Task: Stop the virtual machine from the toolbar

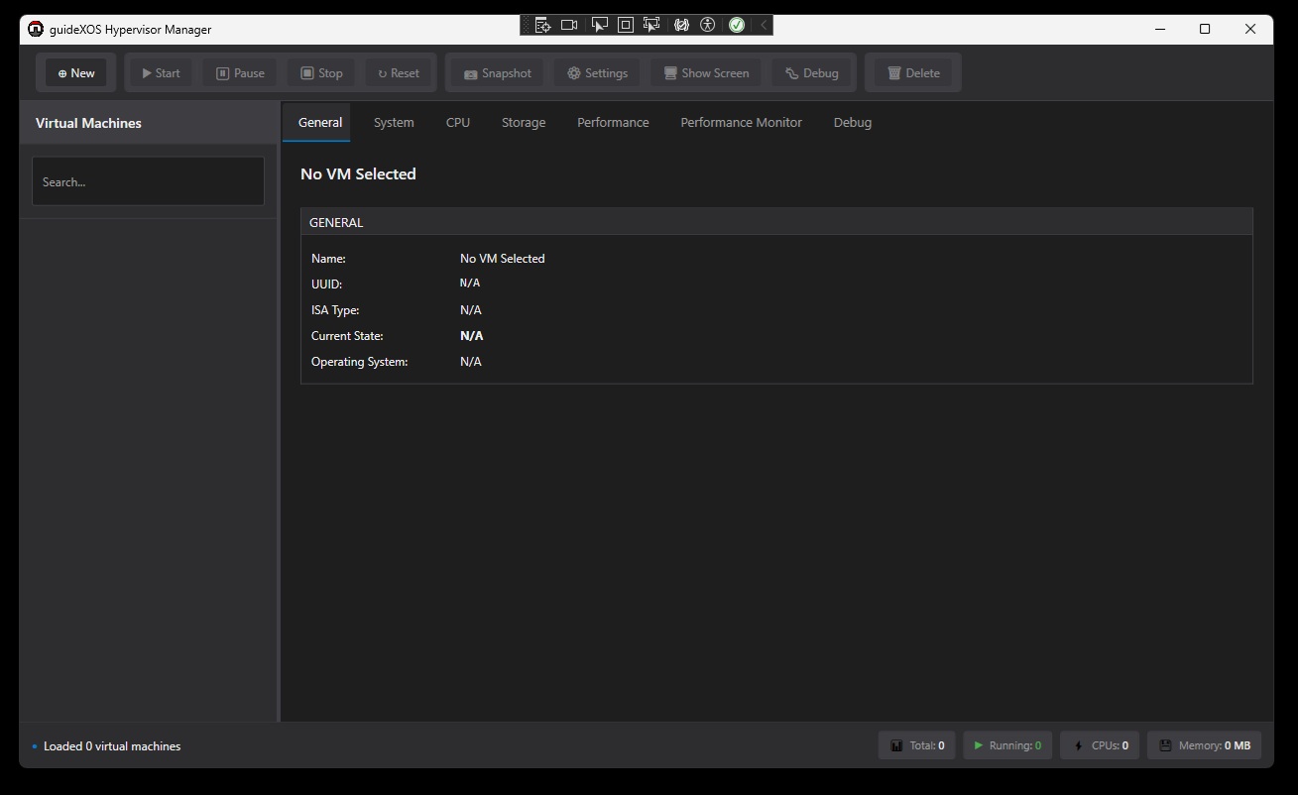Action: (321, 73)
